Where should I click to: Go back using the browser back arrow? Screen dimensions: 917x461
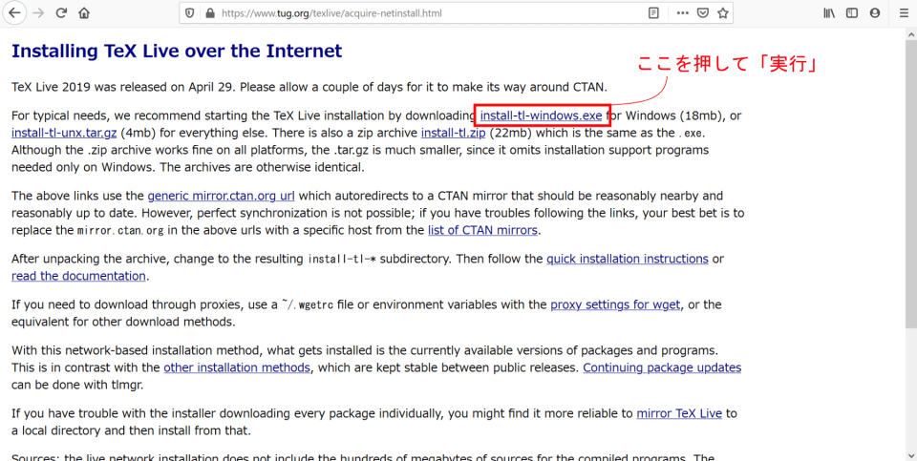[14, 12]
